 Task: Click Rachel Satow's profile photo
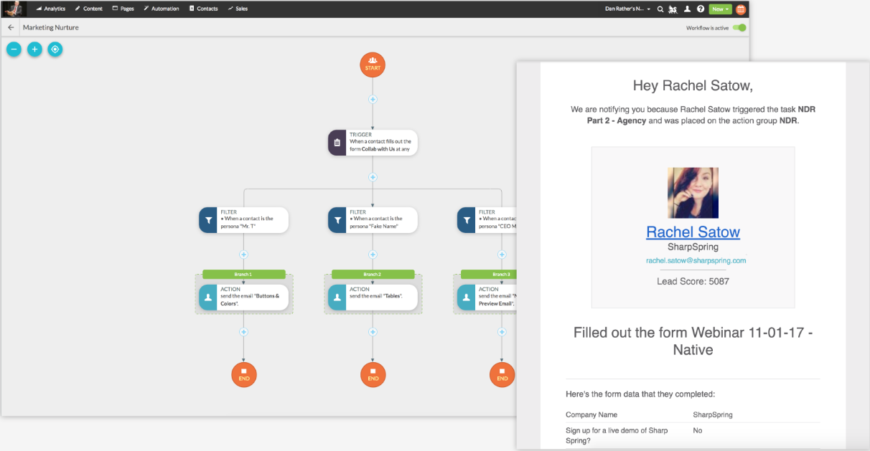coord(693,193)
